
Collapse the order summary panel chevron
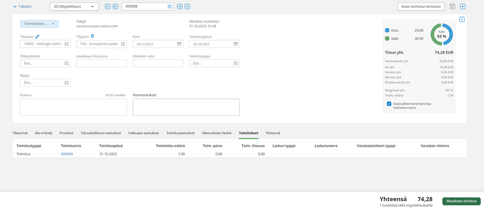(x=462, y=19)
